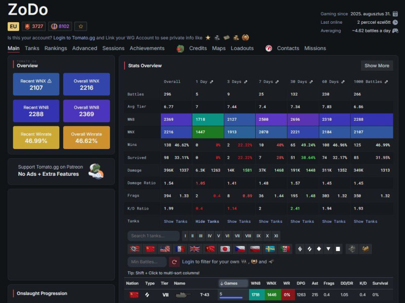This screenshot has height=303, width=405.
Task: Collapse Hide Tanks under 1 Day column
Action: click(207, 221)
